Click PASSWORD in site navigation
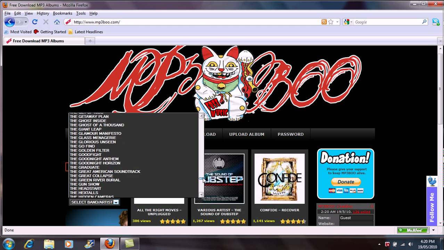Screen dimensions: 444x250 click(291, 134)
